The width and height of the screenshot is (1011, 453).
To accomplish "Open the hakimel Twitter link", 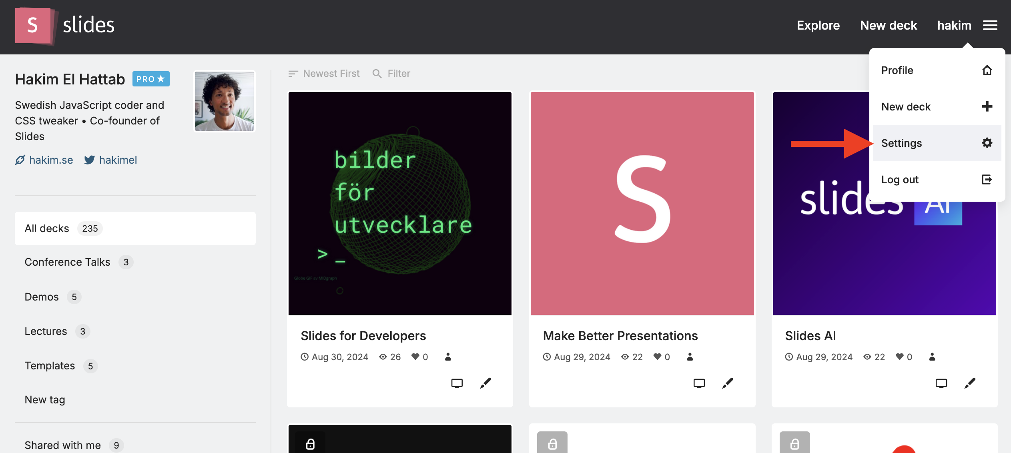I will (x=118, y=160).
